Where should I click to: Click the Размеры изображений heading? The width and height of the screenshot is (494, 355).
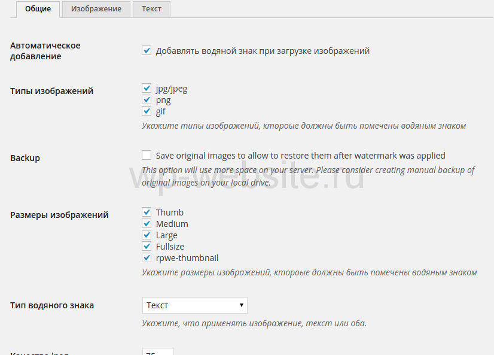point(60,215)
